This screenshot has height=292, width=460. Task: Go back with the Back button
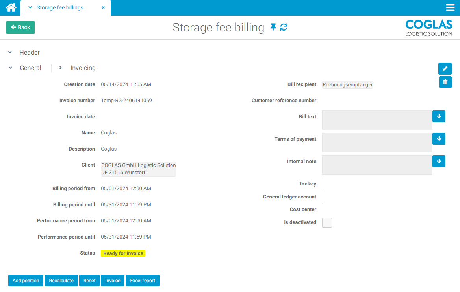click(20, 28)
